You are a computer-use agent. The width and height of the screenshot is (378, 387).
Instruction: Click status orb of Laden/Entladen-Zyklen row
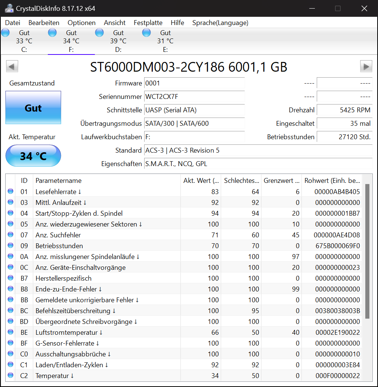(10, 365)
